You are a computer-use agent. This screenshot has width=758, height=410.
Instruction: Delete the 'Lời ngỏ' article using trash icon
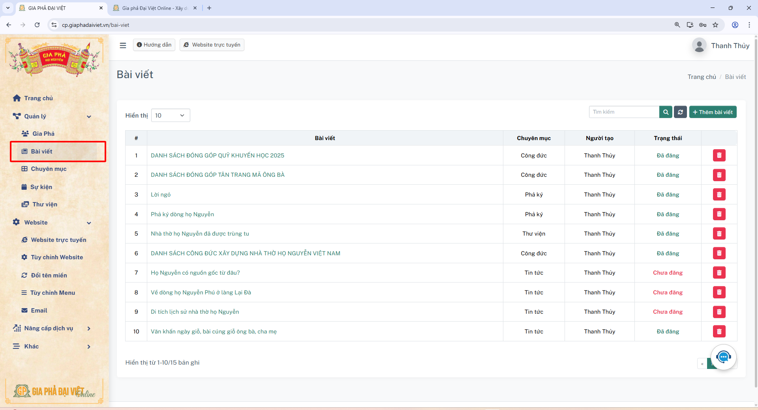pyautogui.click(x=719, y=195)
